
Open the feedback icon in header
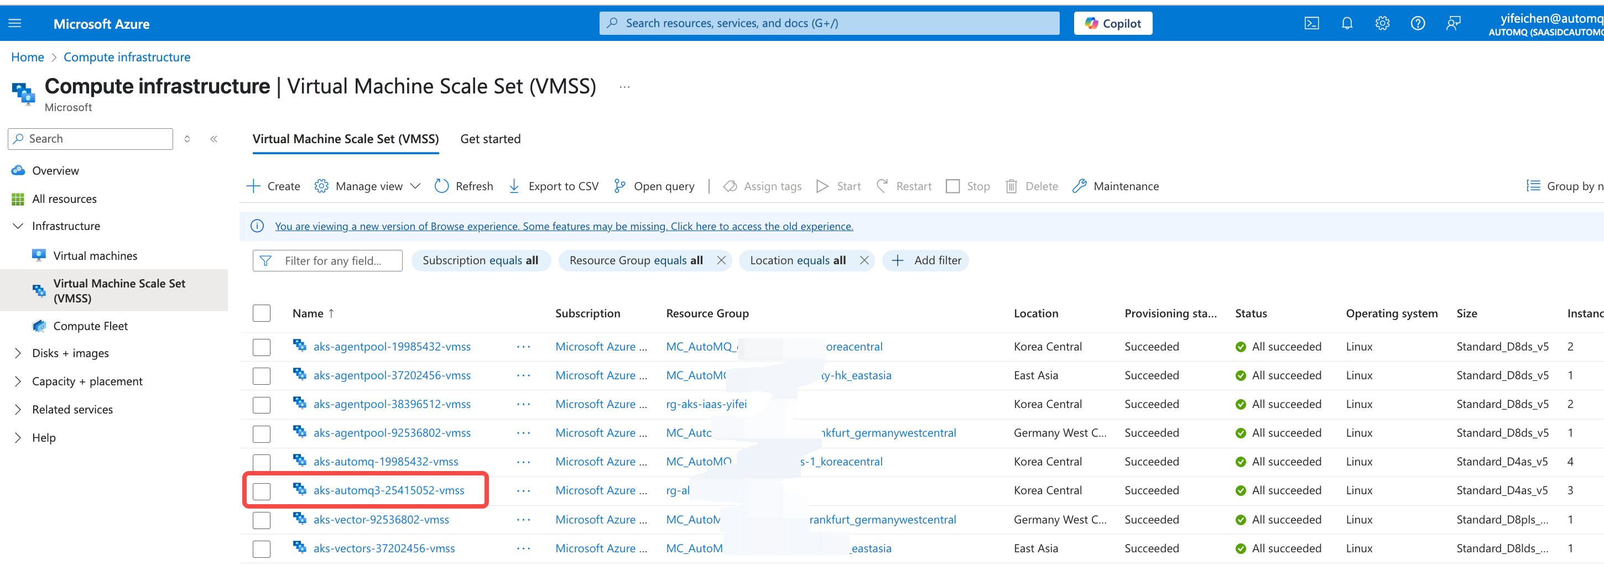click(x=1454, y=24)
